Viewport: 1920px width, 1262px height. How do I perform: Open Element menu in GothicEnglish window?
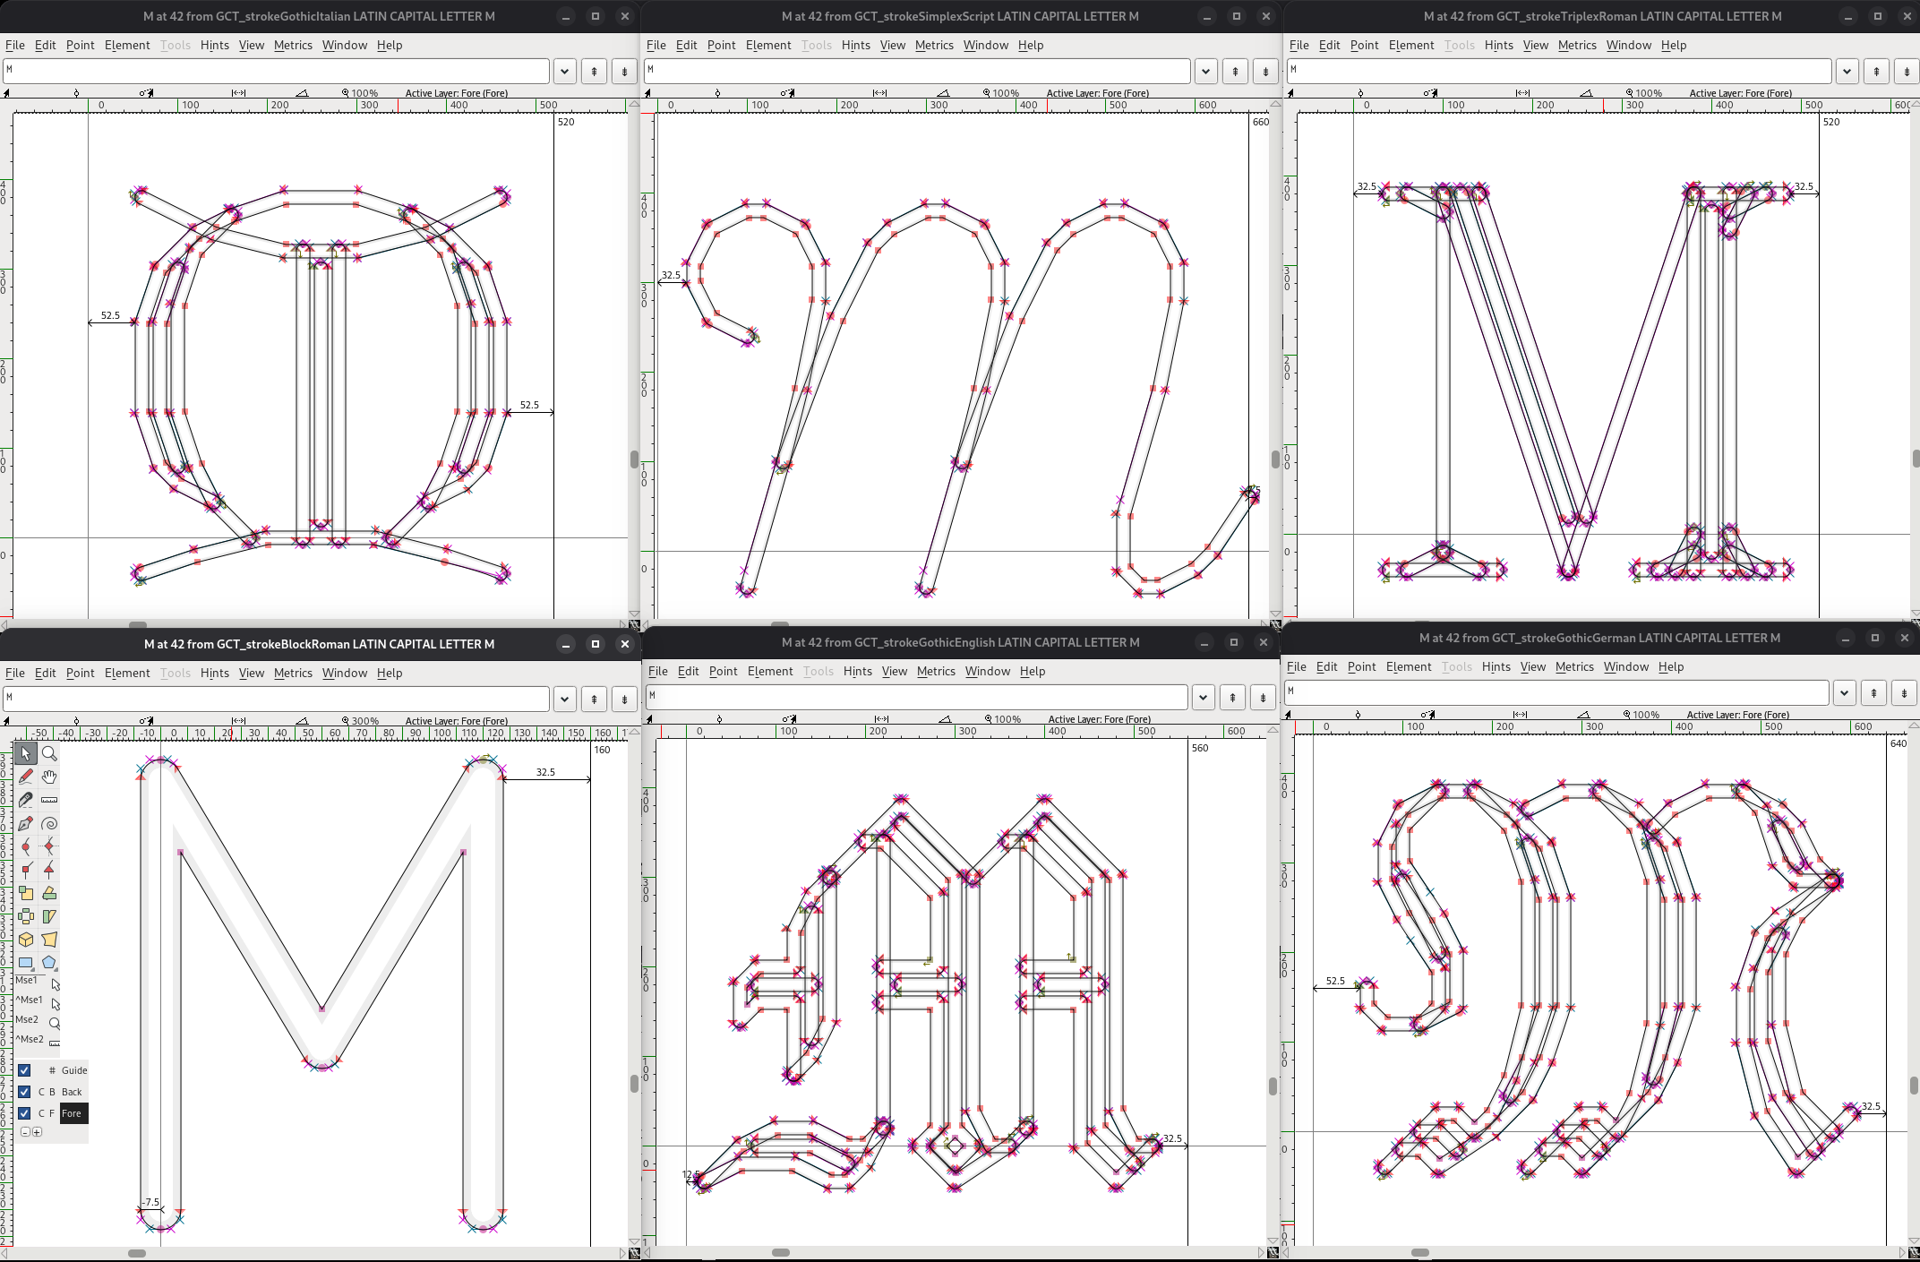tap(769, 671)
